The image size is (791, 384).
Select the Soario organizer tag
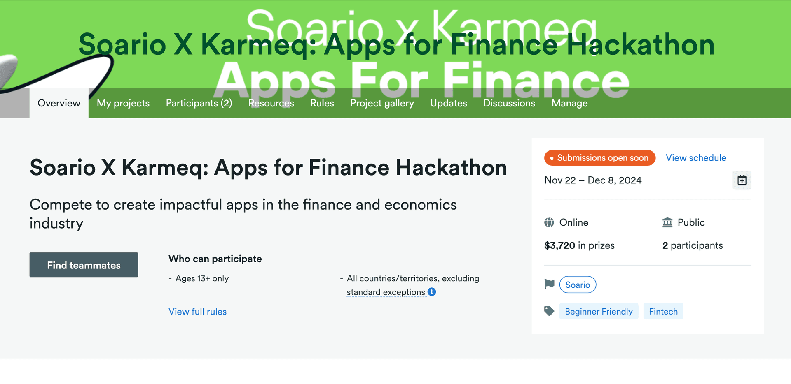[578, 285]
